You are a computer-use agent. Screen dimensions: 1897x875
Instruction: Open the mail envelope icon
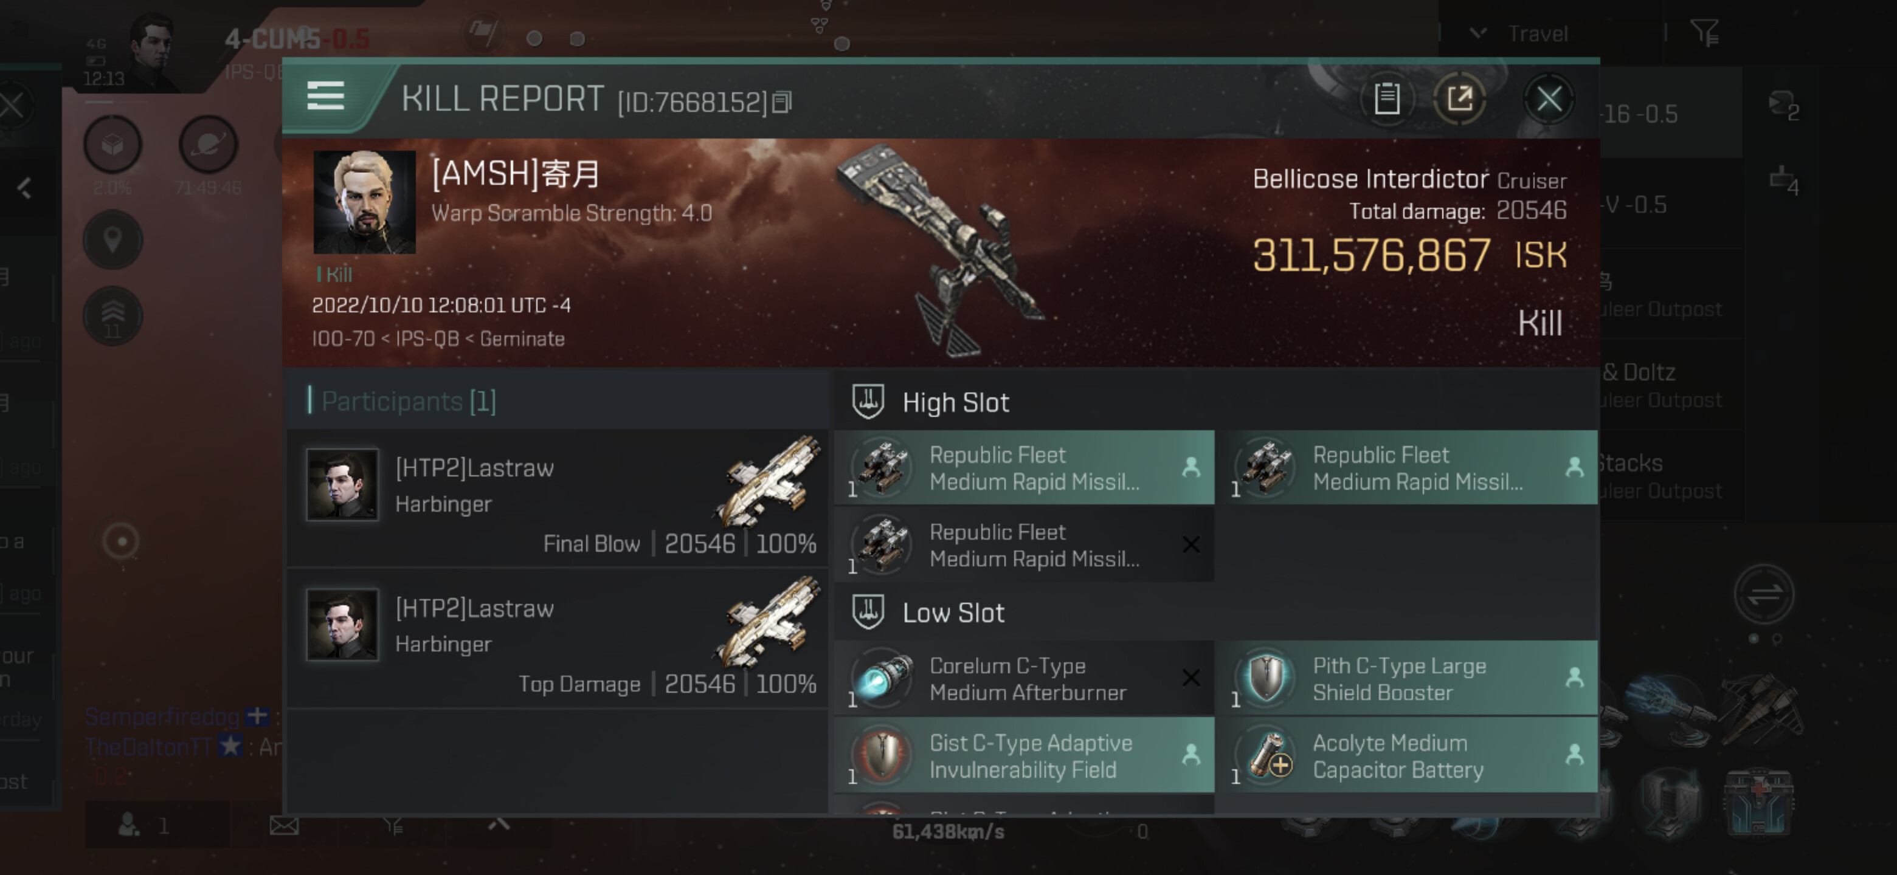[x=283, y=826]
